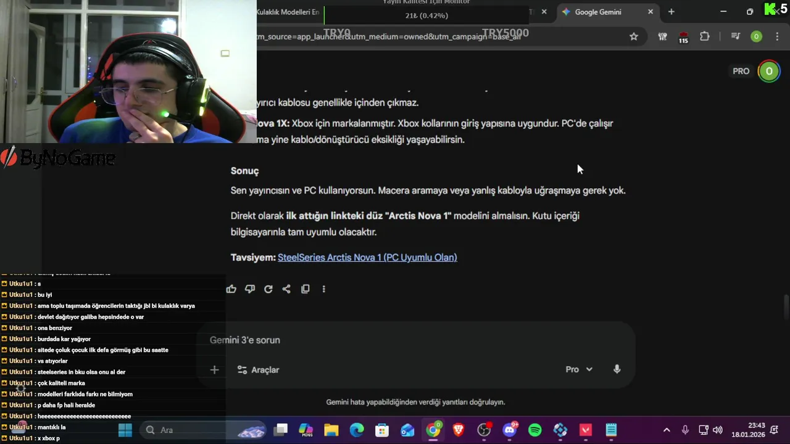Open the notification center bell
The width and height of the screenshot is (790, 444).
coord(775,430)
